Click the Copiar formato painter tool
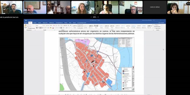190x95 pixels. tap(31, 28)
